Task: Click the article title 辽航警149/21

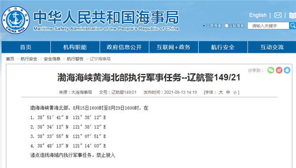Action: pos(149,77)
